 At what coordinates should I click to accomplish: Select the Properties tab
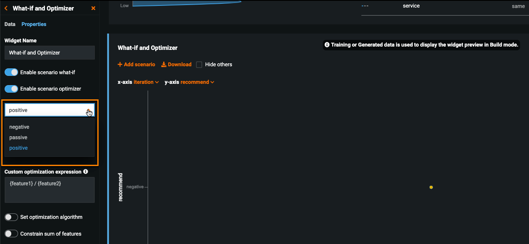[x=34, y=24]
